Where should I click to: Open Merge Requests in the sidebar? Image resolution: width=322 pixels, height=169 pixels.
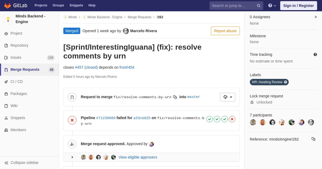(x=30, y=69)
